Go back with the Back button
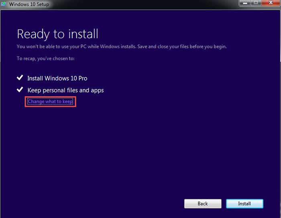 point(203,204)
